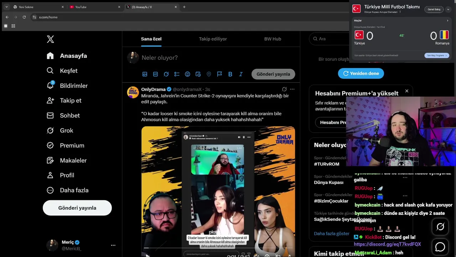The image size is (456, 257).
Task: Click the Türkiye flag in scoreboard
Action: (x=359, y=35)
